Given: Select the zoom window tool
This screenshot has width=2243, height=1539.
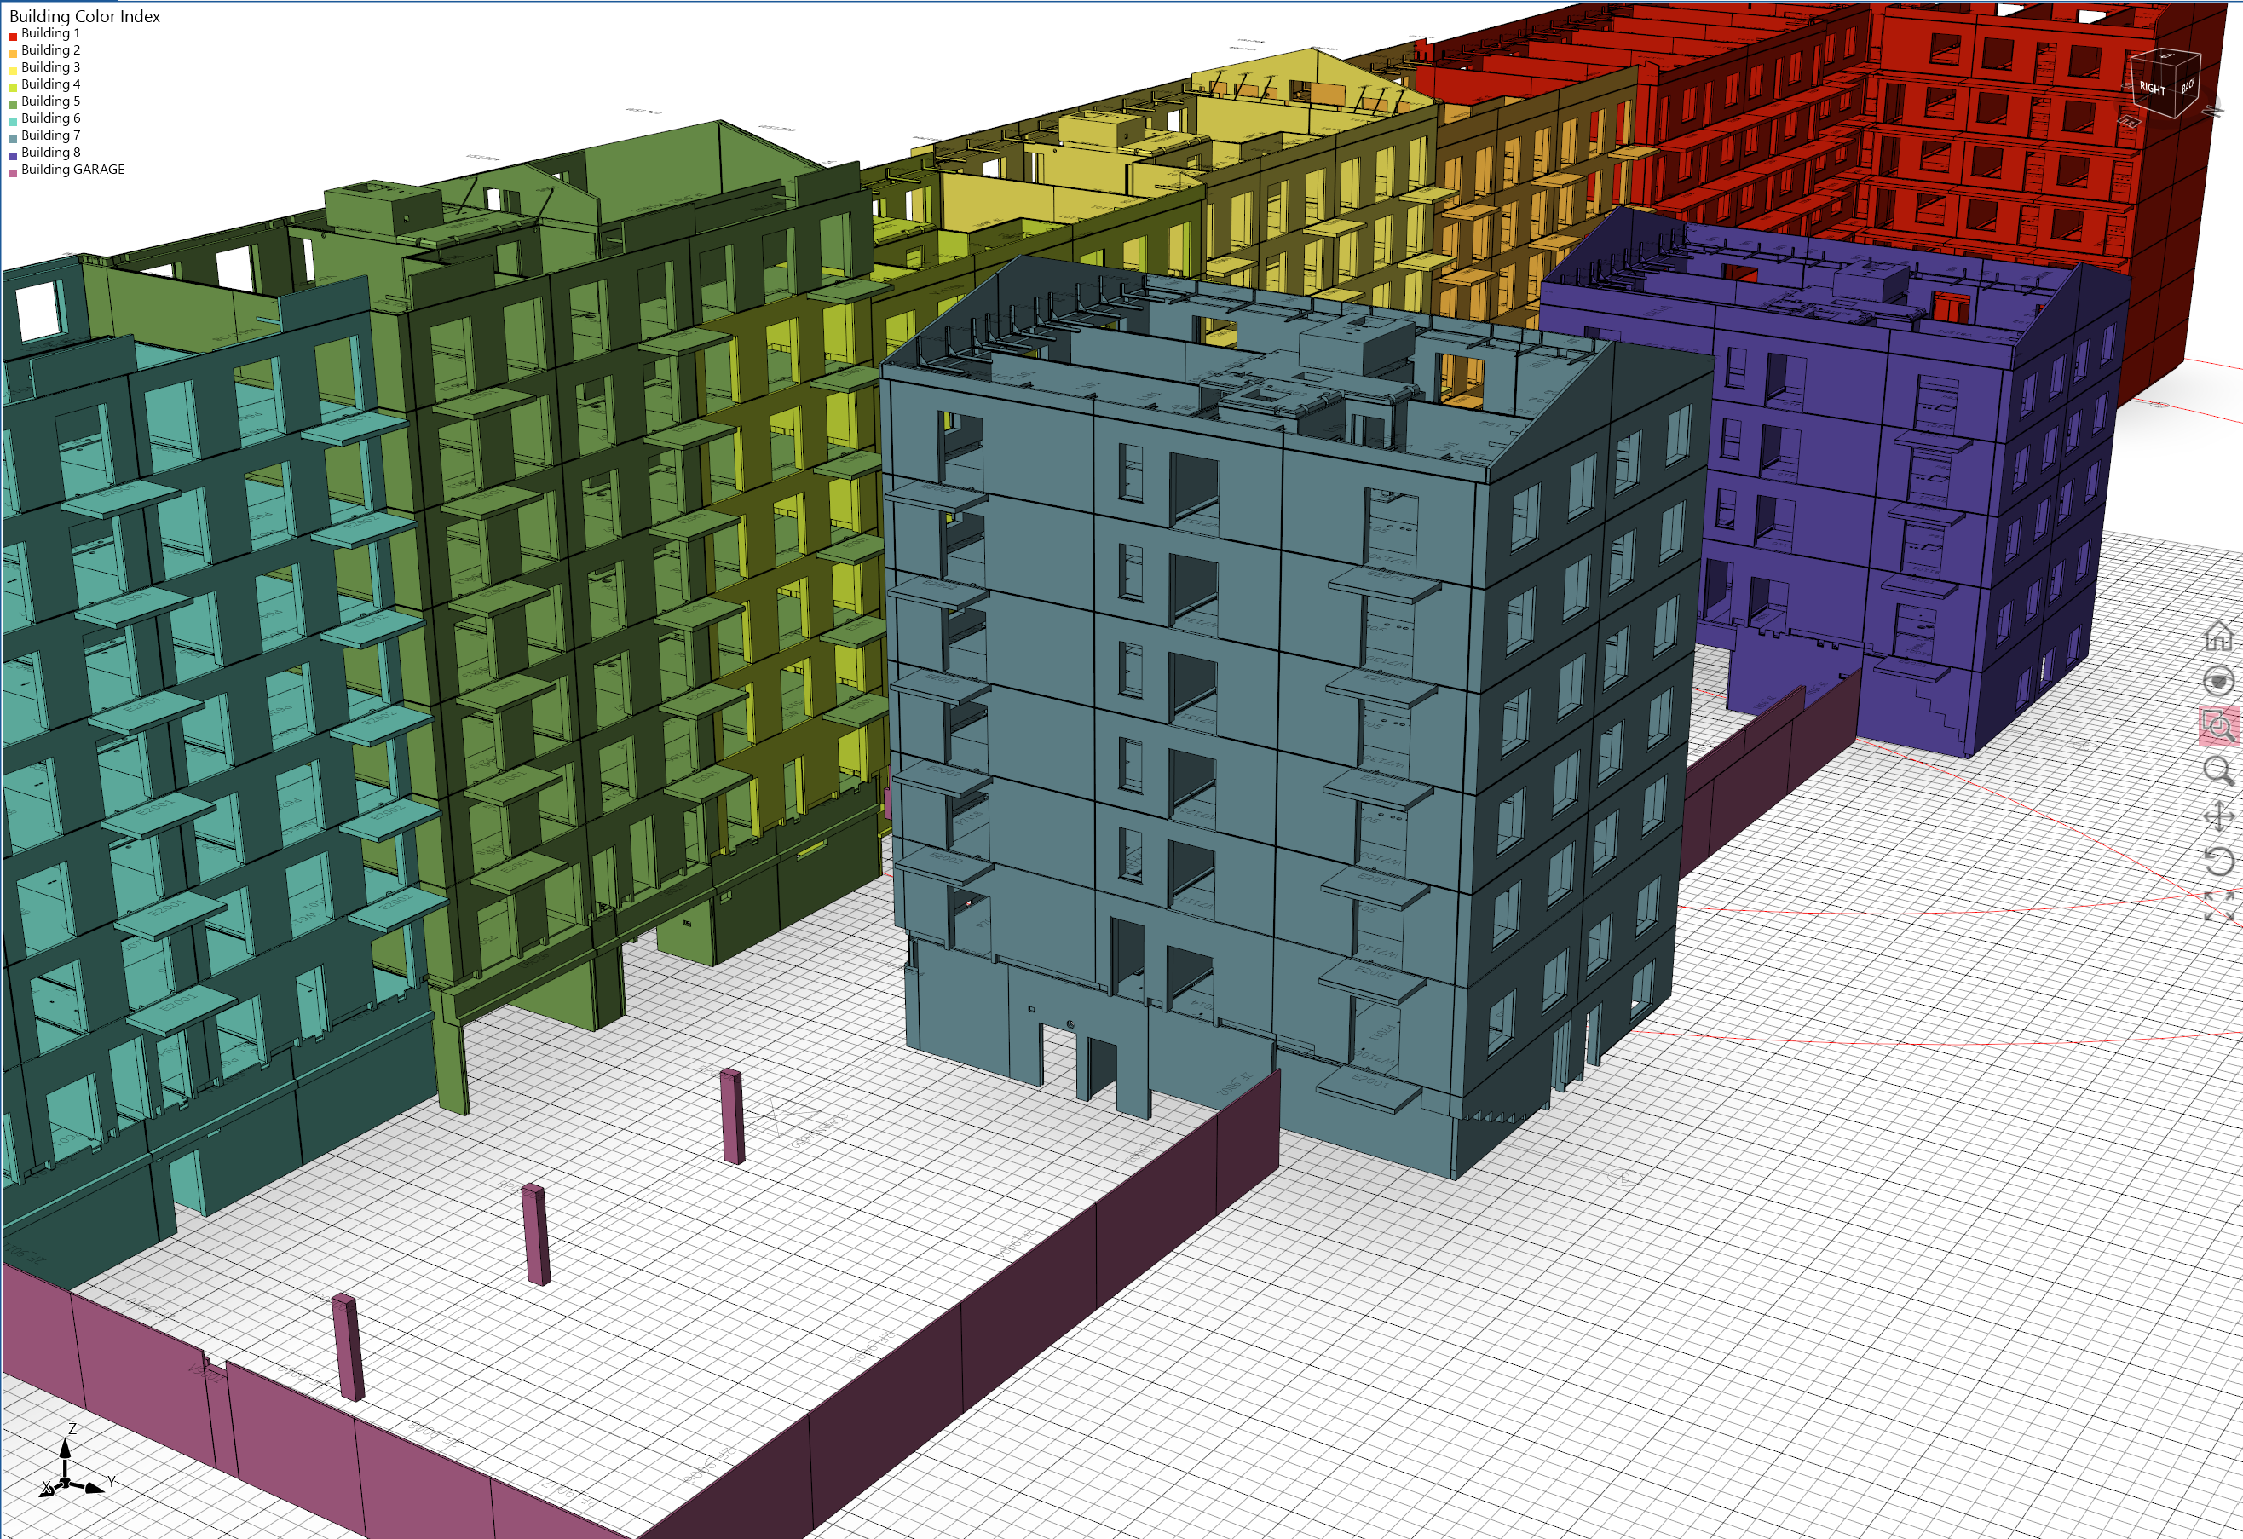Looking at the screenshot, I should pyautogui.click(x=2218, y=725).
